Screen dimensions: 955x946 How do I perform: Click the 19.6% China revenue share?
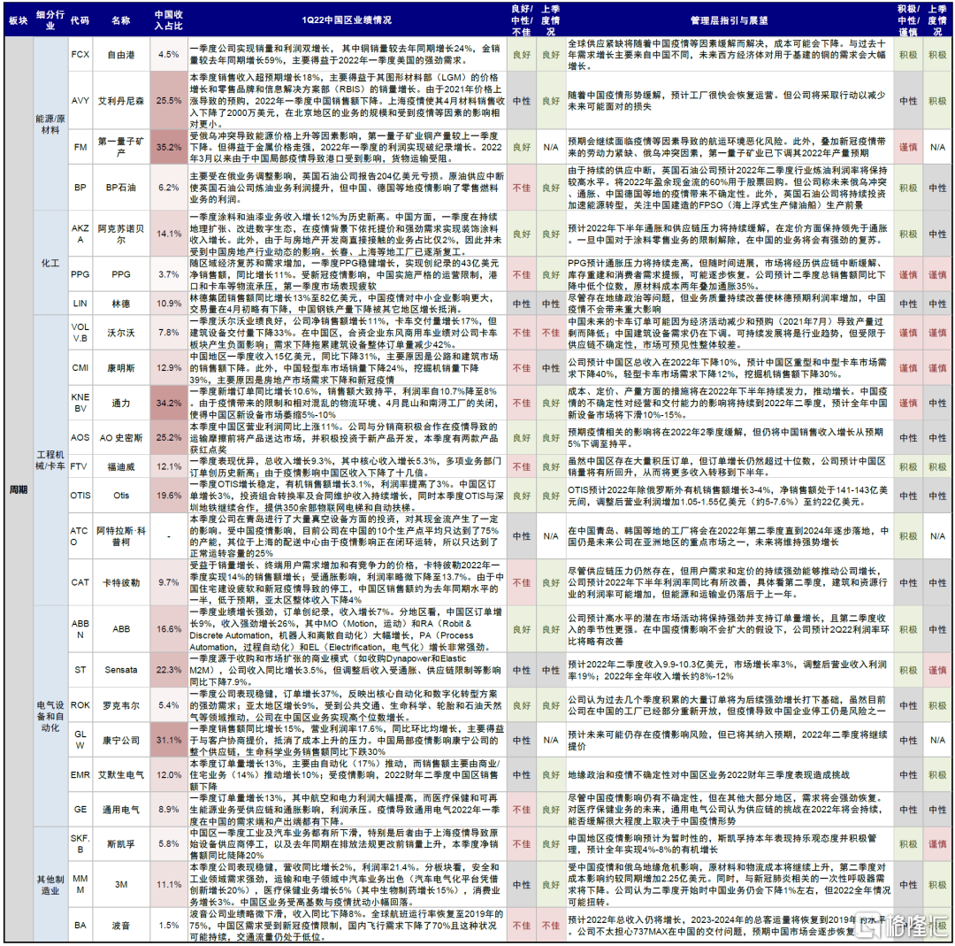169,495
